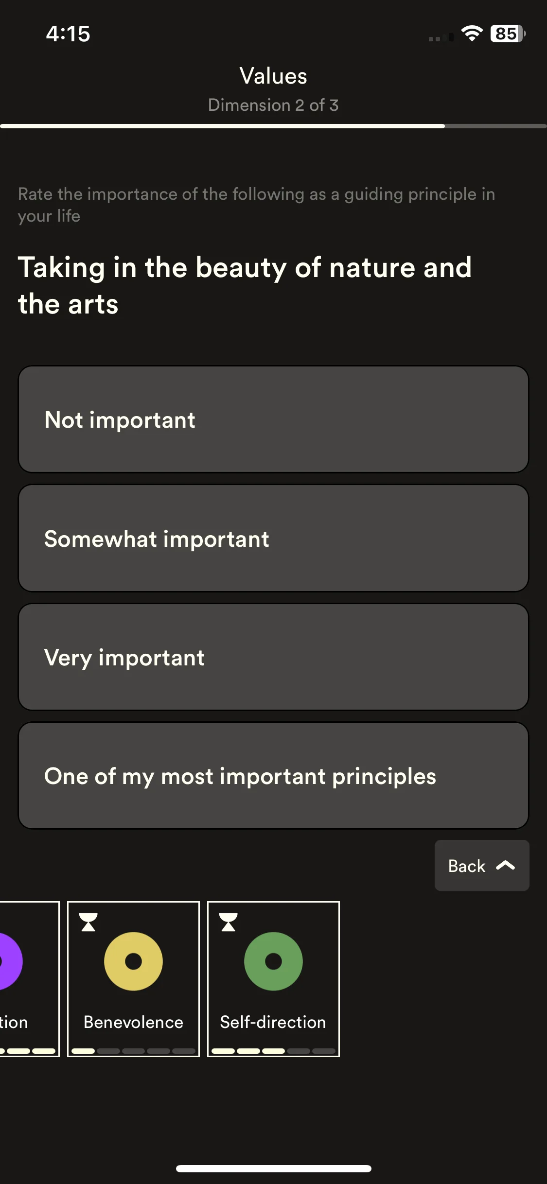Image resolution: width=547 pixels, height=1184 pixels.
Task: Select One of my most important principles
Action: point(273,776)
